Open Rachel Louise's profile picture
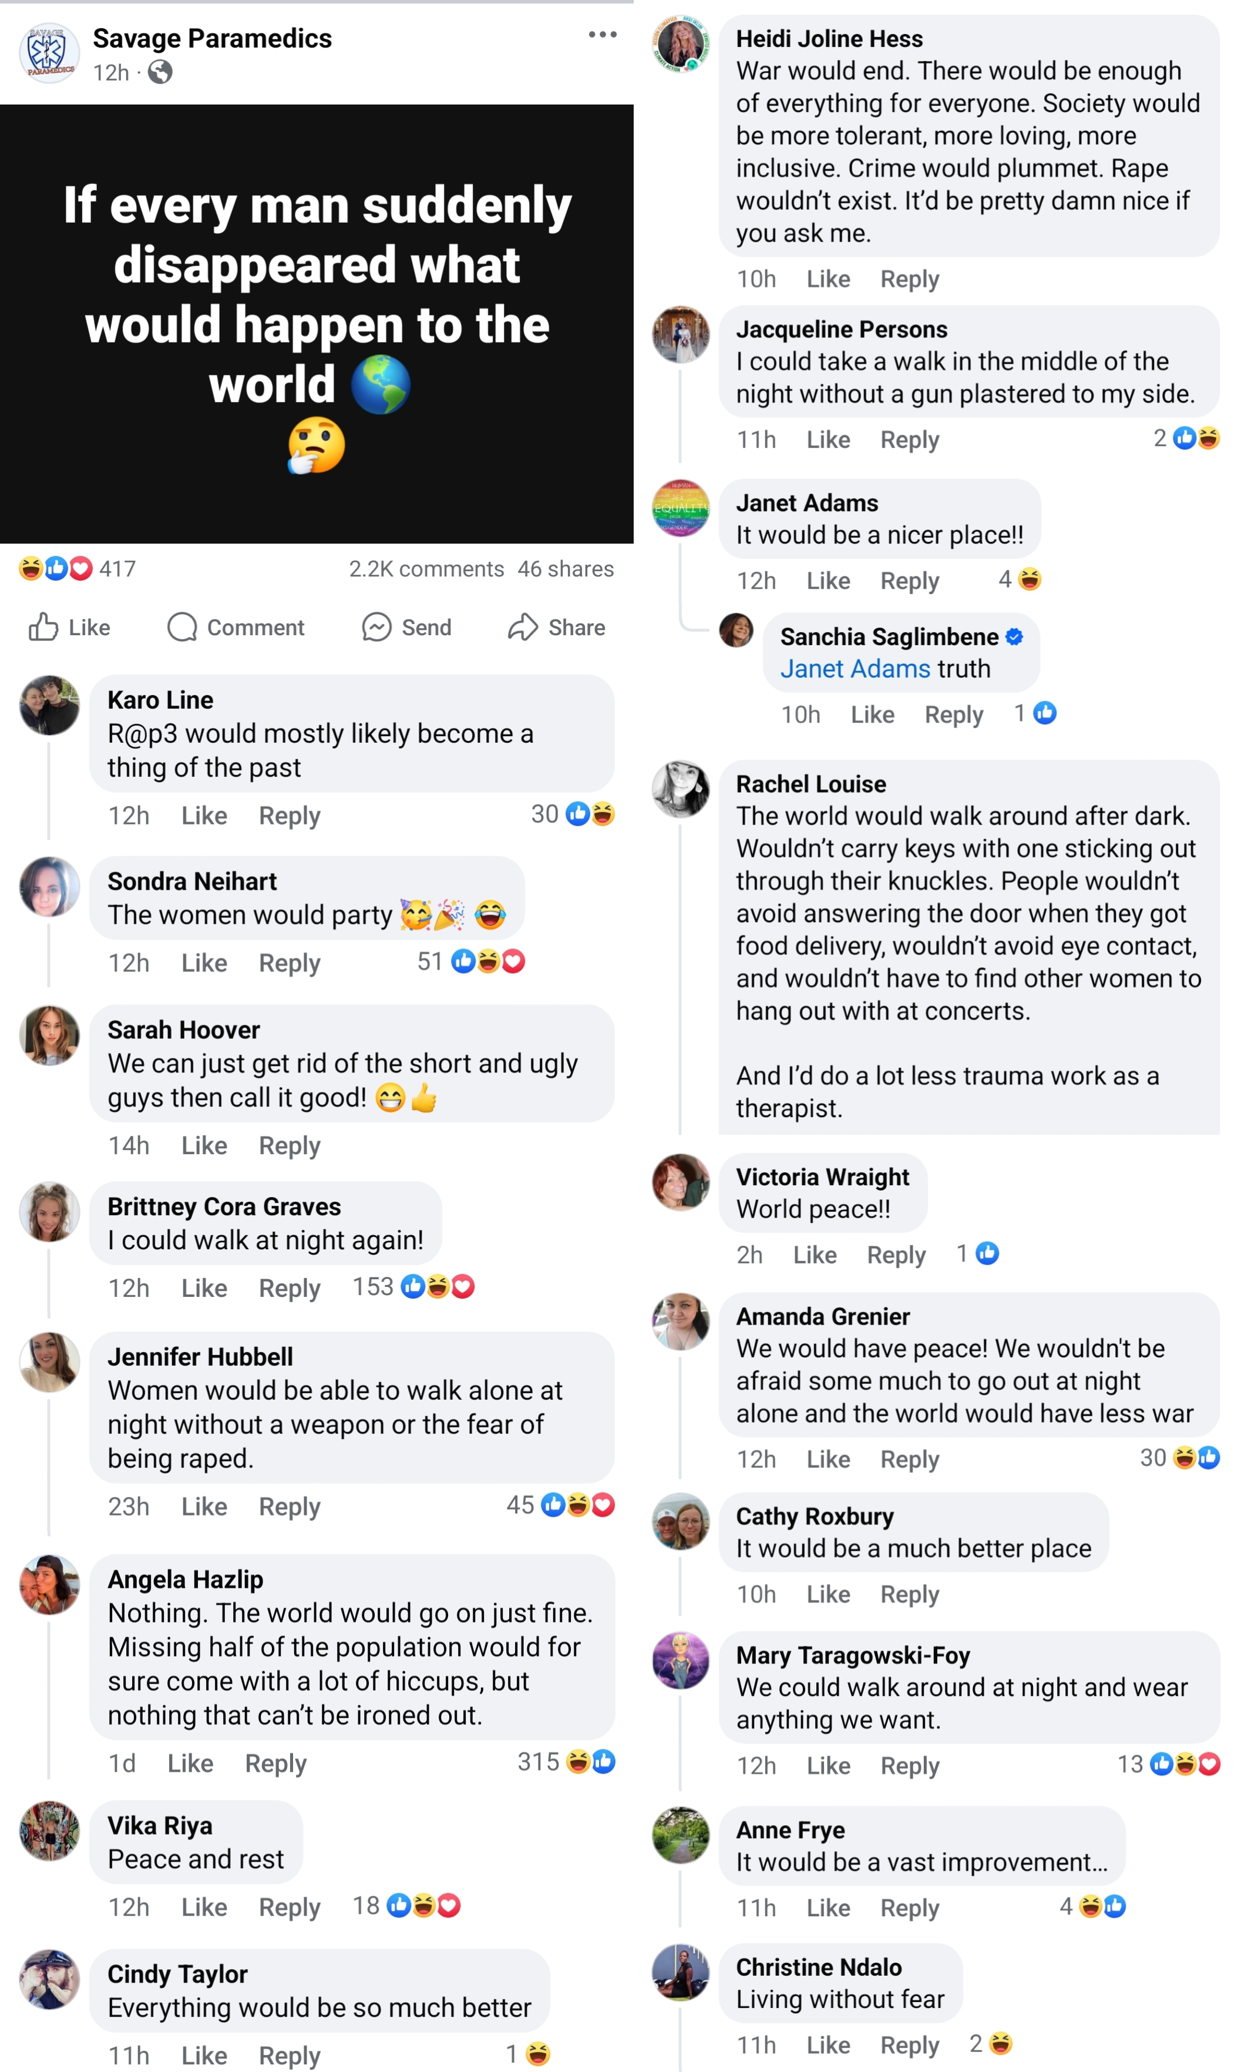Viewport: 1238px width, 2072px height. [x=681, y=789]
